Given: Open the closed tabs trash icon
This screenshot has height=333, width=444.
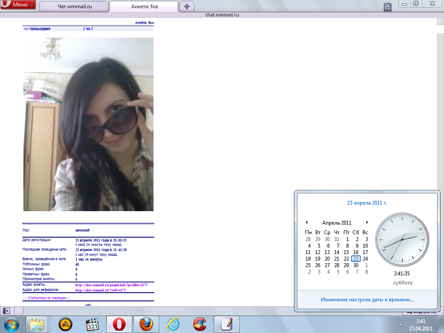Looking at the screenshot, I should [388, 6].
